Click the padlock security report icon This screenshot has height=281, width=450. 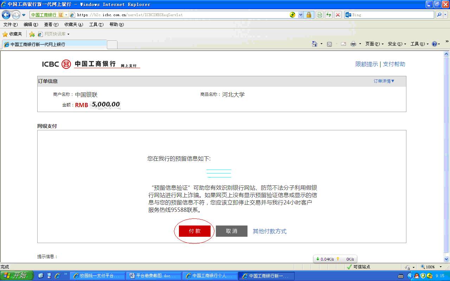(x=309, y=15)
